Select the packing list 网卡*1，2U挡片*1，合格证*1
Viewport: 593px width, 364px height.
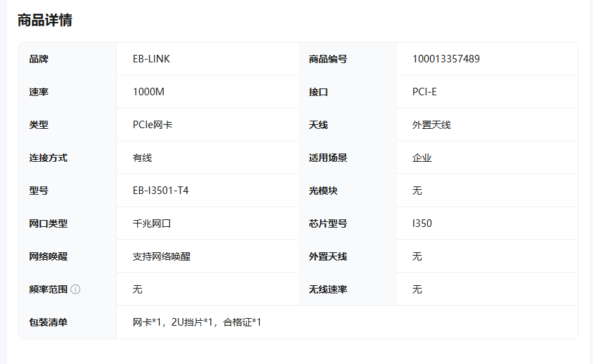pos(197,322)
